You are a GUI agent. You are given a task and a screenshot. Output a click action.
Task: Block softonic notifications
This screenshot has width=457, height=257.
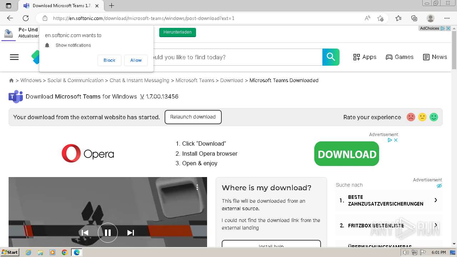pos(109,60)
